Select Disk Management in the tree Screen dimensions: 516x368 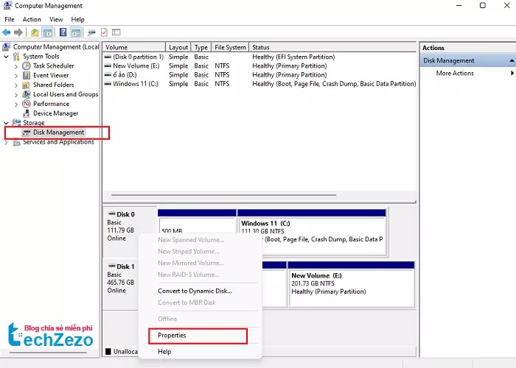[x=58, y=132]
